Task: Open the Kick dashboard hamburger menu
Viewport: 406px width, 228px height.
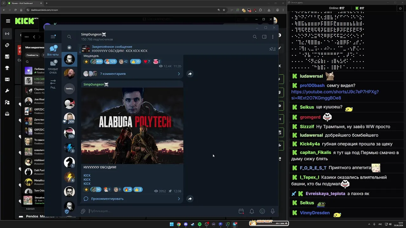Action: pyautogui.click(x=8, y=21)
